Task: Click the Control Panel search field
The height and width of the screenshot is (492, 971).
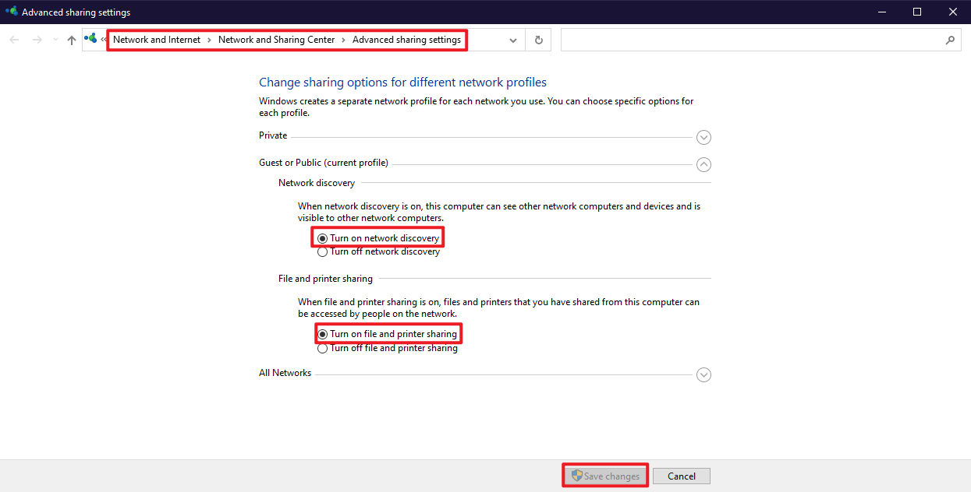Action: tap(751, 40)
